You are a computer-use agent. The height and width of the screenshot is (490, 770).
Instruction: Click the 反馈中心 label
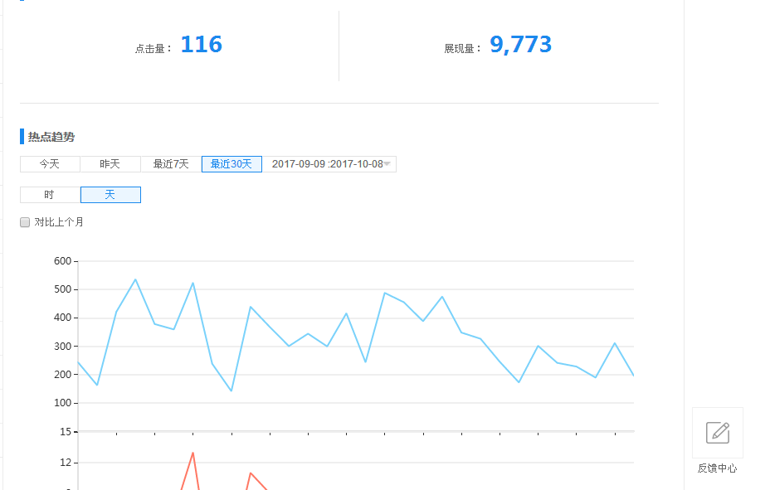pyautogui.click(x=718, y=468)
